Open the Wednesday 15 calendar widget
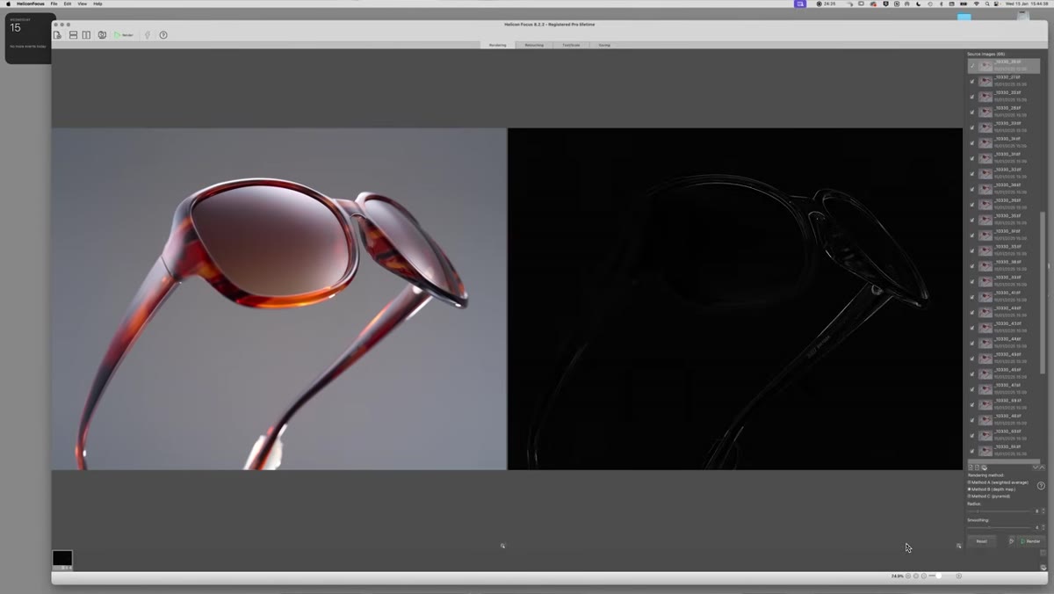Viewport: 1054px width, 594px height. 30,38
